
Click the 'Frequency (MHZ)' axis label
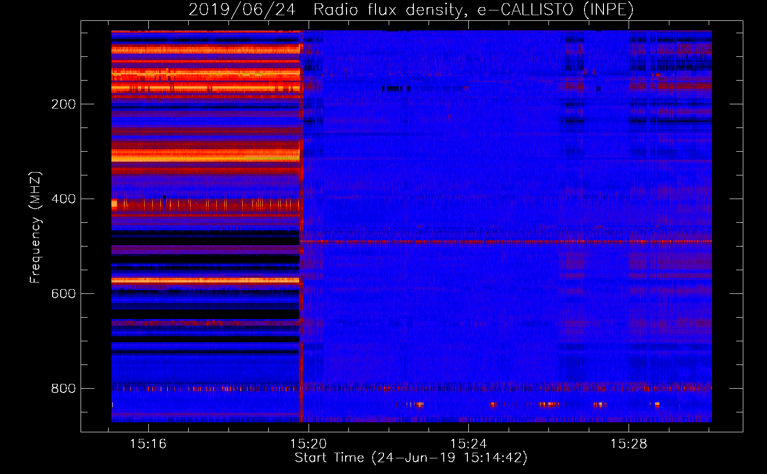(36, 227)
